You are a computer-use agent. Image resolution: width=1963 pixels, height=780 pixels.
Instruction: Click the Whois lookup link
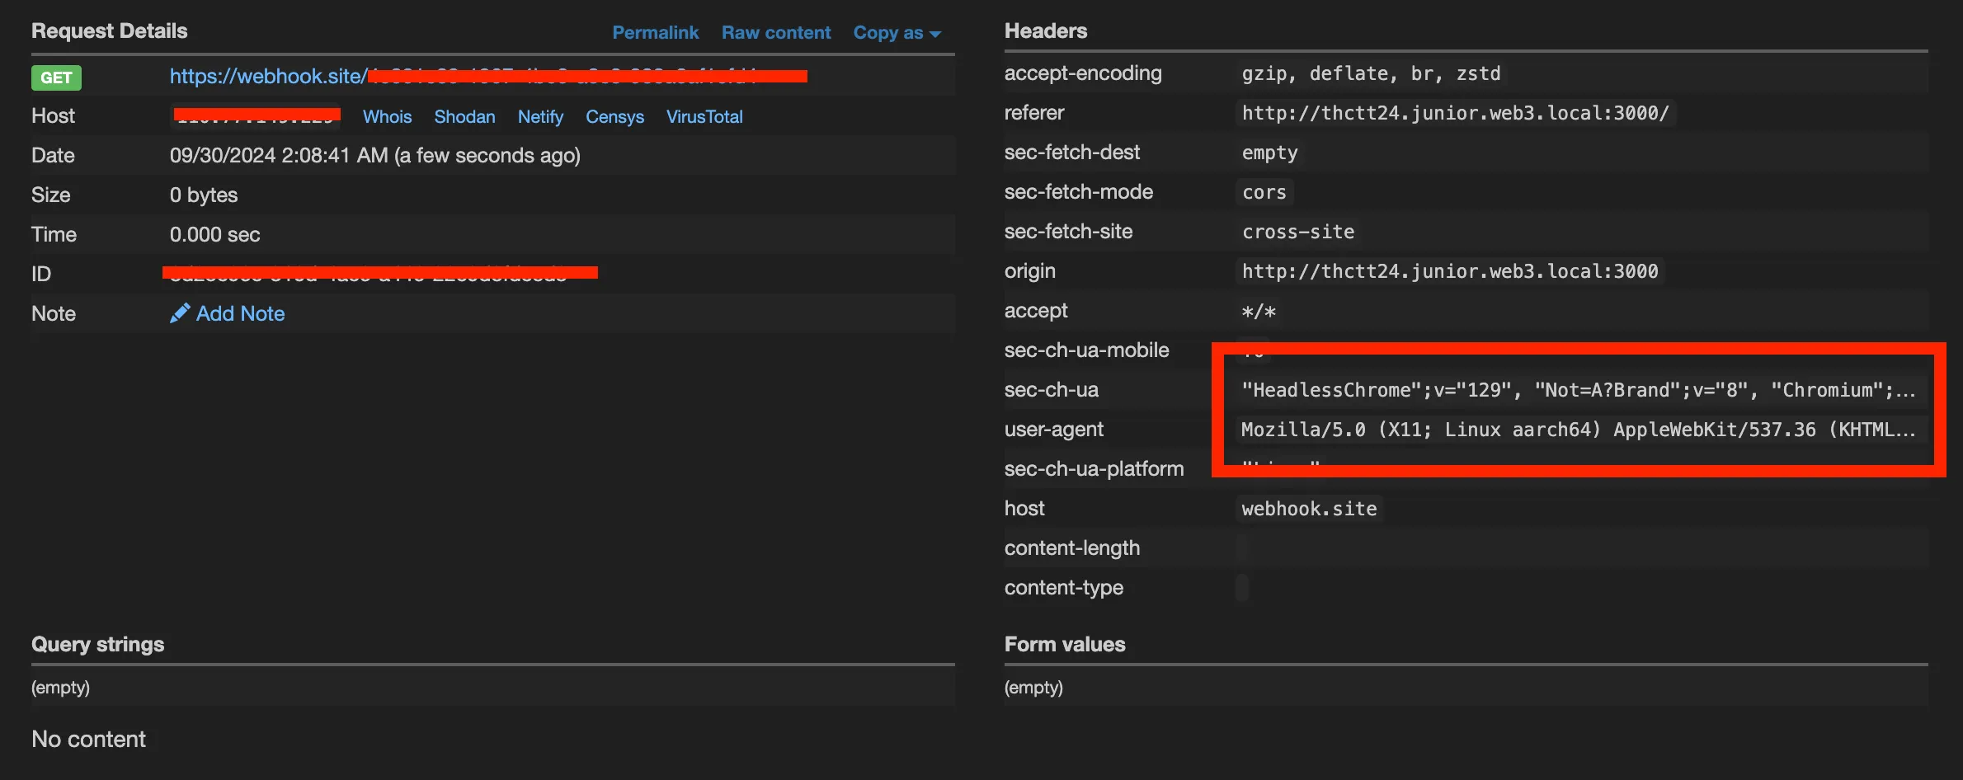tap(387, 117)
